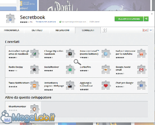
Task: Open the Radio Deejay extension icon
Action: coord(34,69)
